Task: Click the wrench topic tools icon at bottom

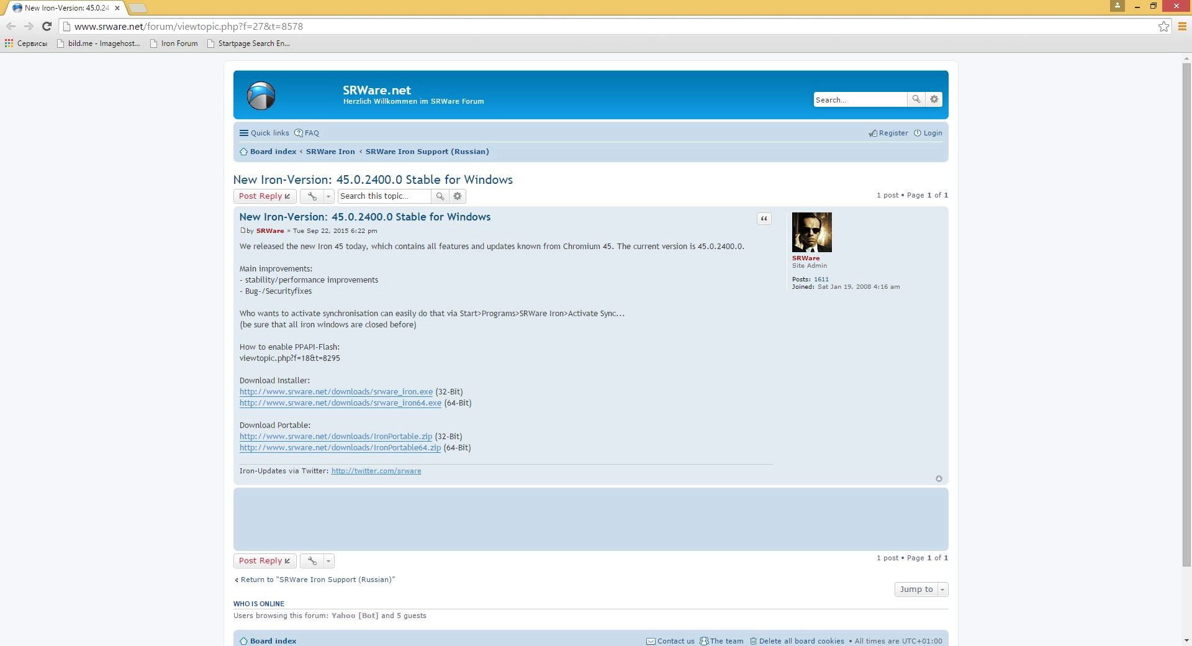Action: [x=312, y=561]
